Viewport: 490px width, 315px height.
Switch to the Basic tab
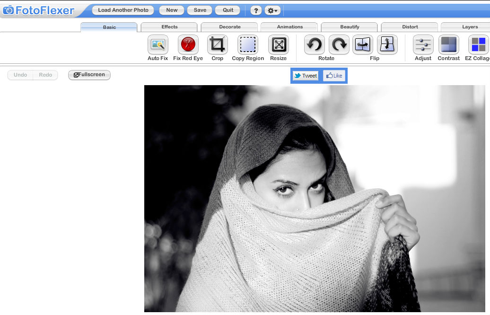[x=109, y=27]
